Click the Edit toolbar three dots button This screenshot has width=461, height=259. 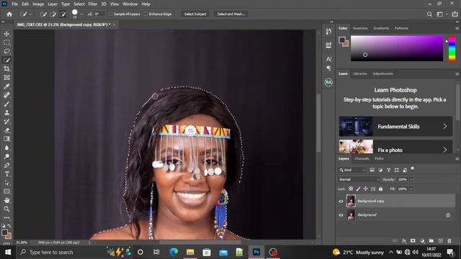point(6,217)
